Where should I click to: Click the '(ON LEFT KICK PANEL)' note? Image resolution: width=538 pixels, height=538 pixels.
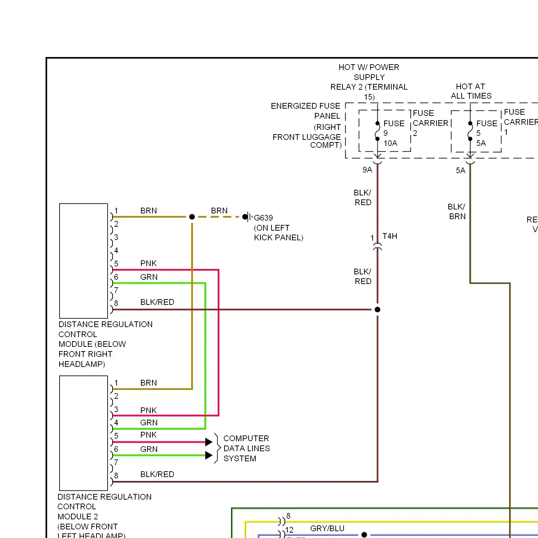pyautogui.click(x=278, y=233)
